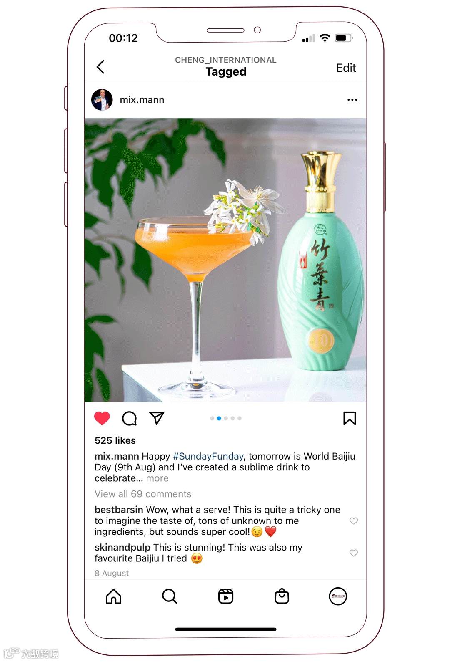Select the third carousel dot indicator
This screenshot has width=450, height=662.
(226, 418)
